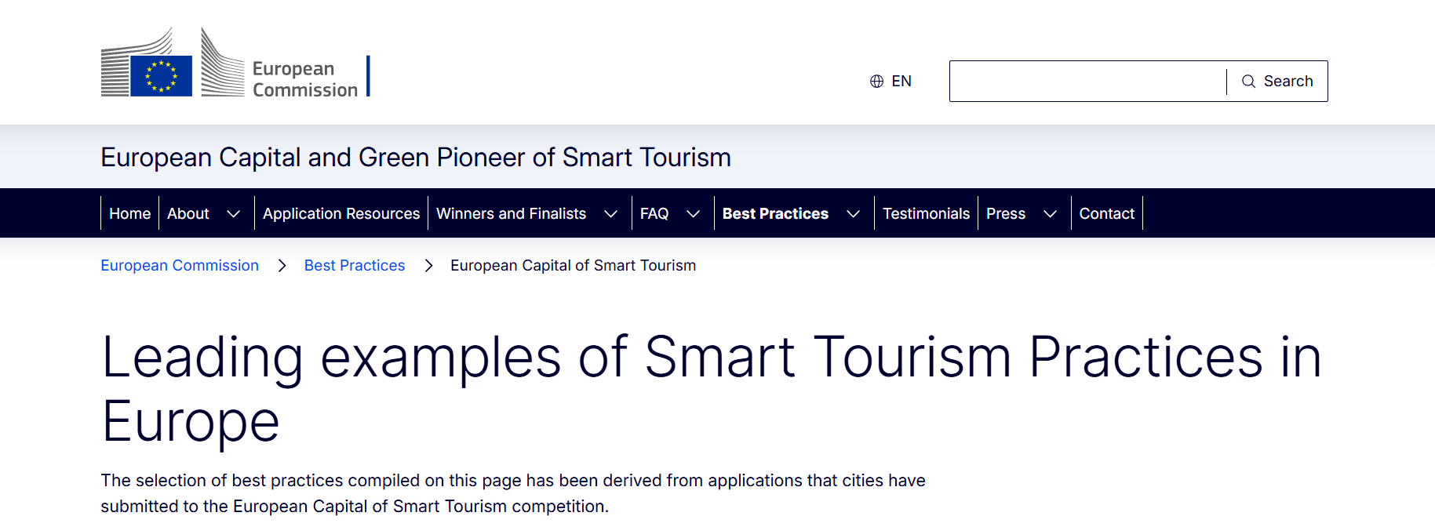Go to the Home menu item
Image resolution: width=1435 pixels, height=527 pixels.
129,213
